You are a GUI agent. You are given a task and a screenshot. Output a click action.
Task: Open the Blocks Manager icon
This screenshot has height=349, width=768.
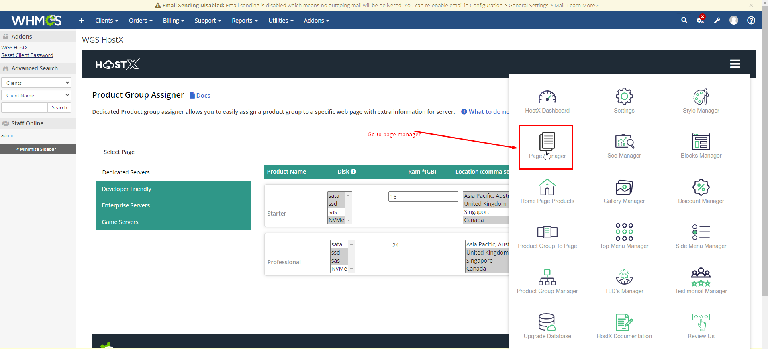point(701,142)
